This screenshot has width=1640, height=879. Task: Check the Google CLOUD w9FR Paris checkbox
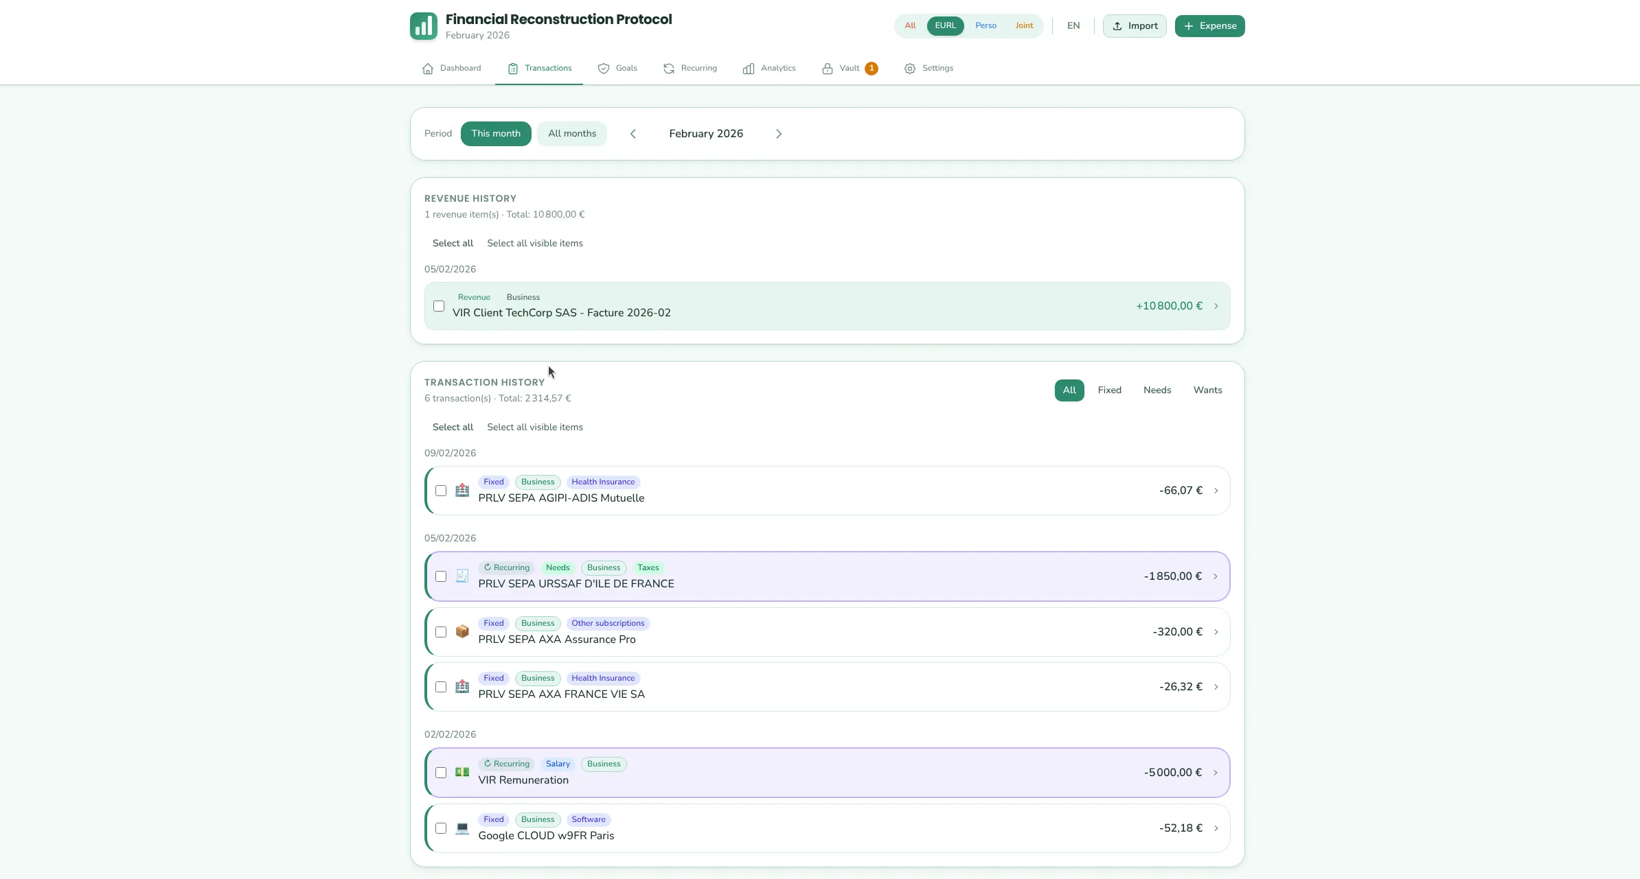point(442,828)
